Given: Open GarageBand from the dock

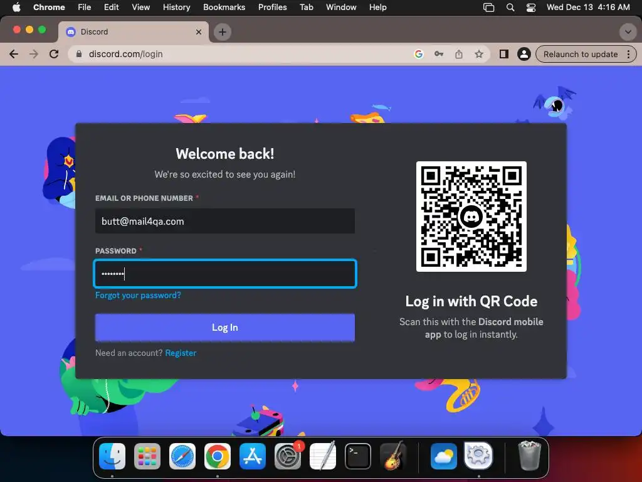Looking at the screenshot, I should [x=393, y=456].
